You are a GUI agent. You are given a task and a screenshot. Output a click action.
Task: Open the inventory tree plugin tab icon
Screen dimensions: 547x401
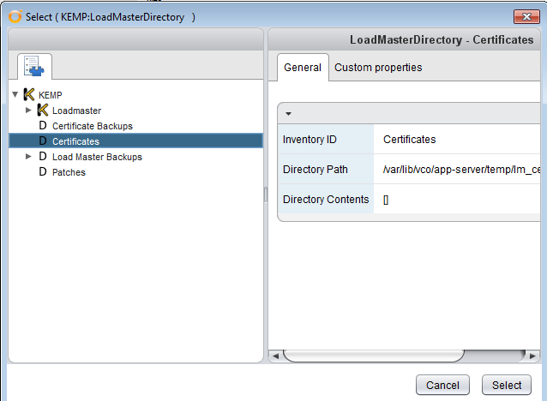[34, 66]
